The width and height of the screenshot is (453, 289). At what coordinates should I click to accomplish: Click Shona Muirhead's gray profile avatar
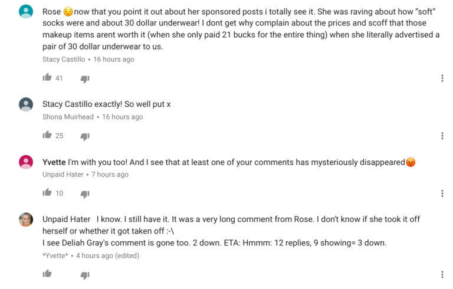pyautogui.click(x=26, y=104)
